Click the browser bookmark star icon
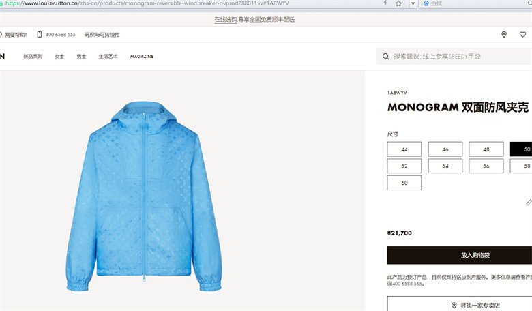532x311 pixels. [398, 3]
